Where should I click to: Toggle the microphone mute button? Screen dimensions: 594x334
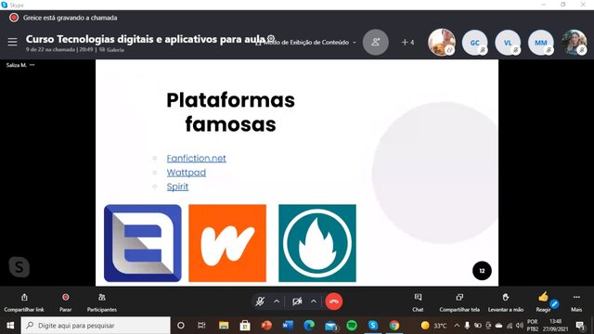pyautogui.click(x=260, y=302)
